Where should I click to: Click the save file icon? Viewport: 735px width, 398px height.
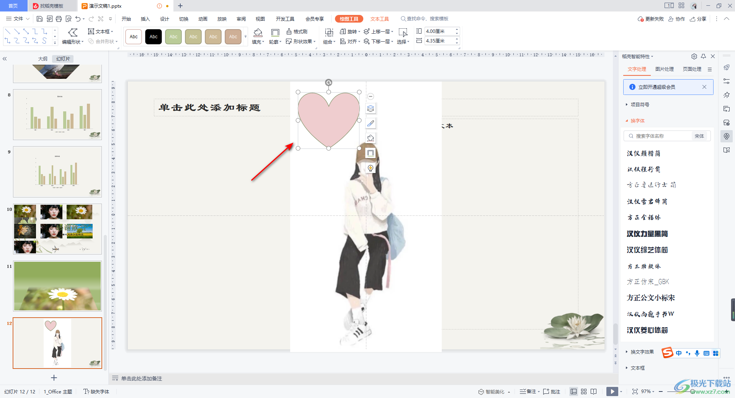pos(39,19)
